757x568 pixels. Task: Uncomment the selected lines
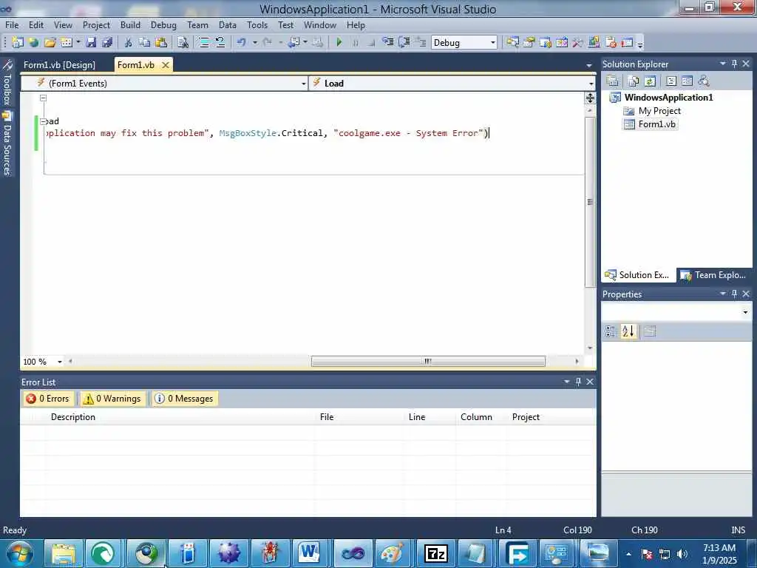[220, 42]
